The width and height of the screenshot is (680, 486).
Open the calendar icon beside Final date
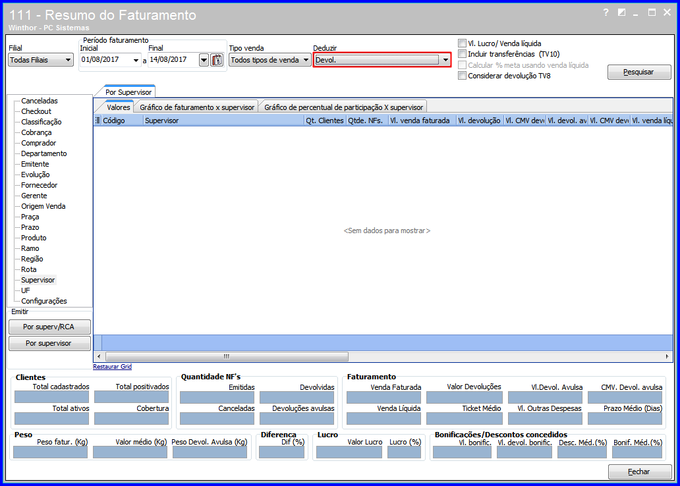(216, 60)
